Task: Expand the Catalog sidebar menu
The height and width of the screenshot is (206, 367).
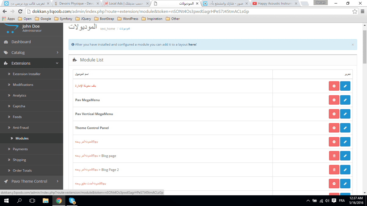Action: pos(32,52)
